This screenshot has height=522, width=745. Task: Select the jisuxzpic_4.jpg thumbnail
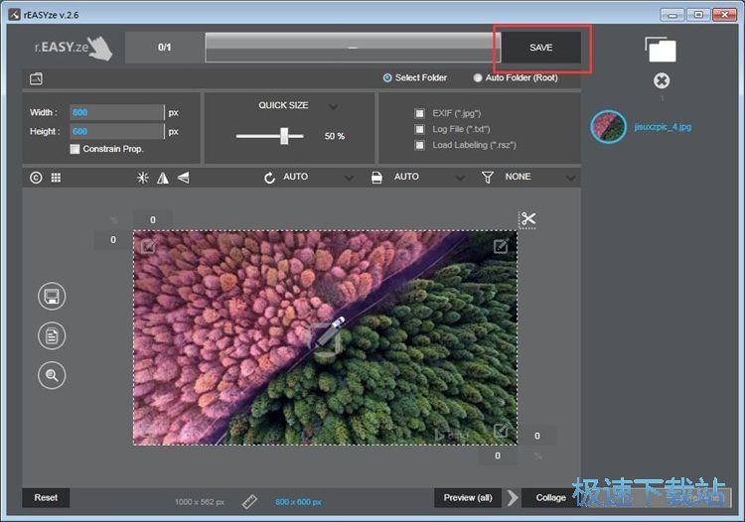[x=608, y=127]
